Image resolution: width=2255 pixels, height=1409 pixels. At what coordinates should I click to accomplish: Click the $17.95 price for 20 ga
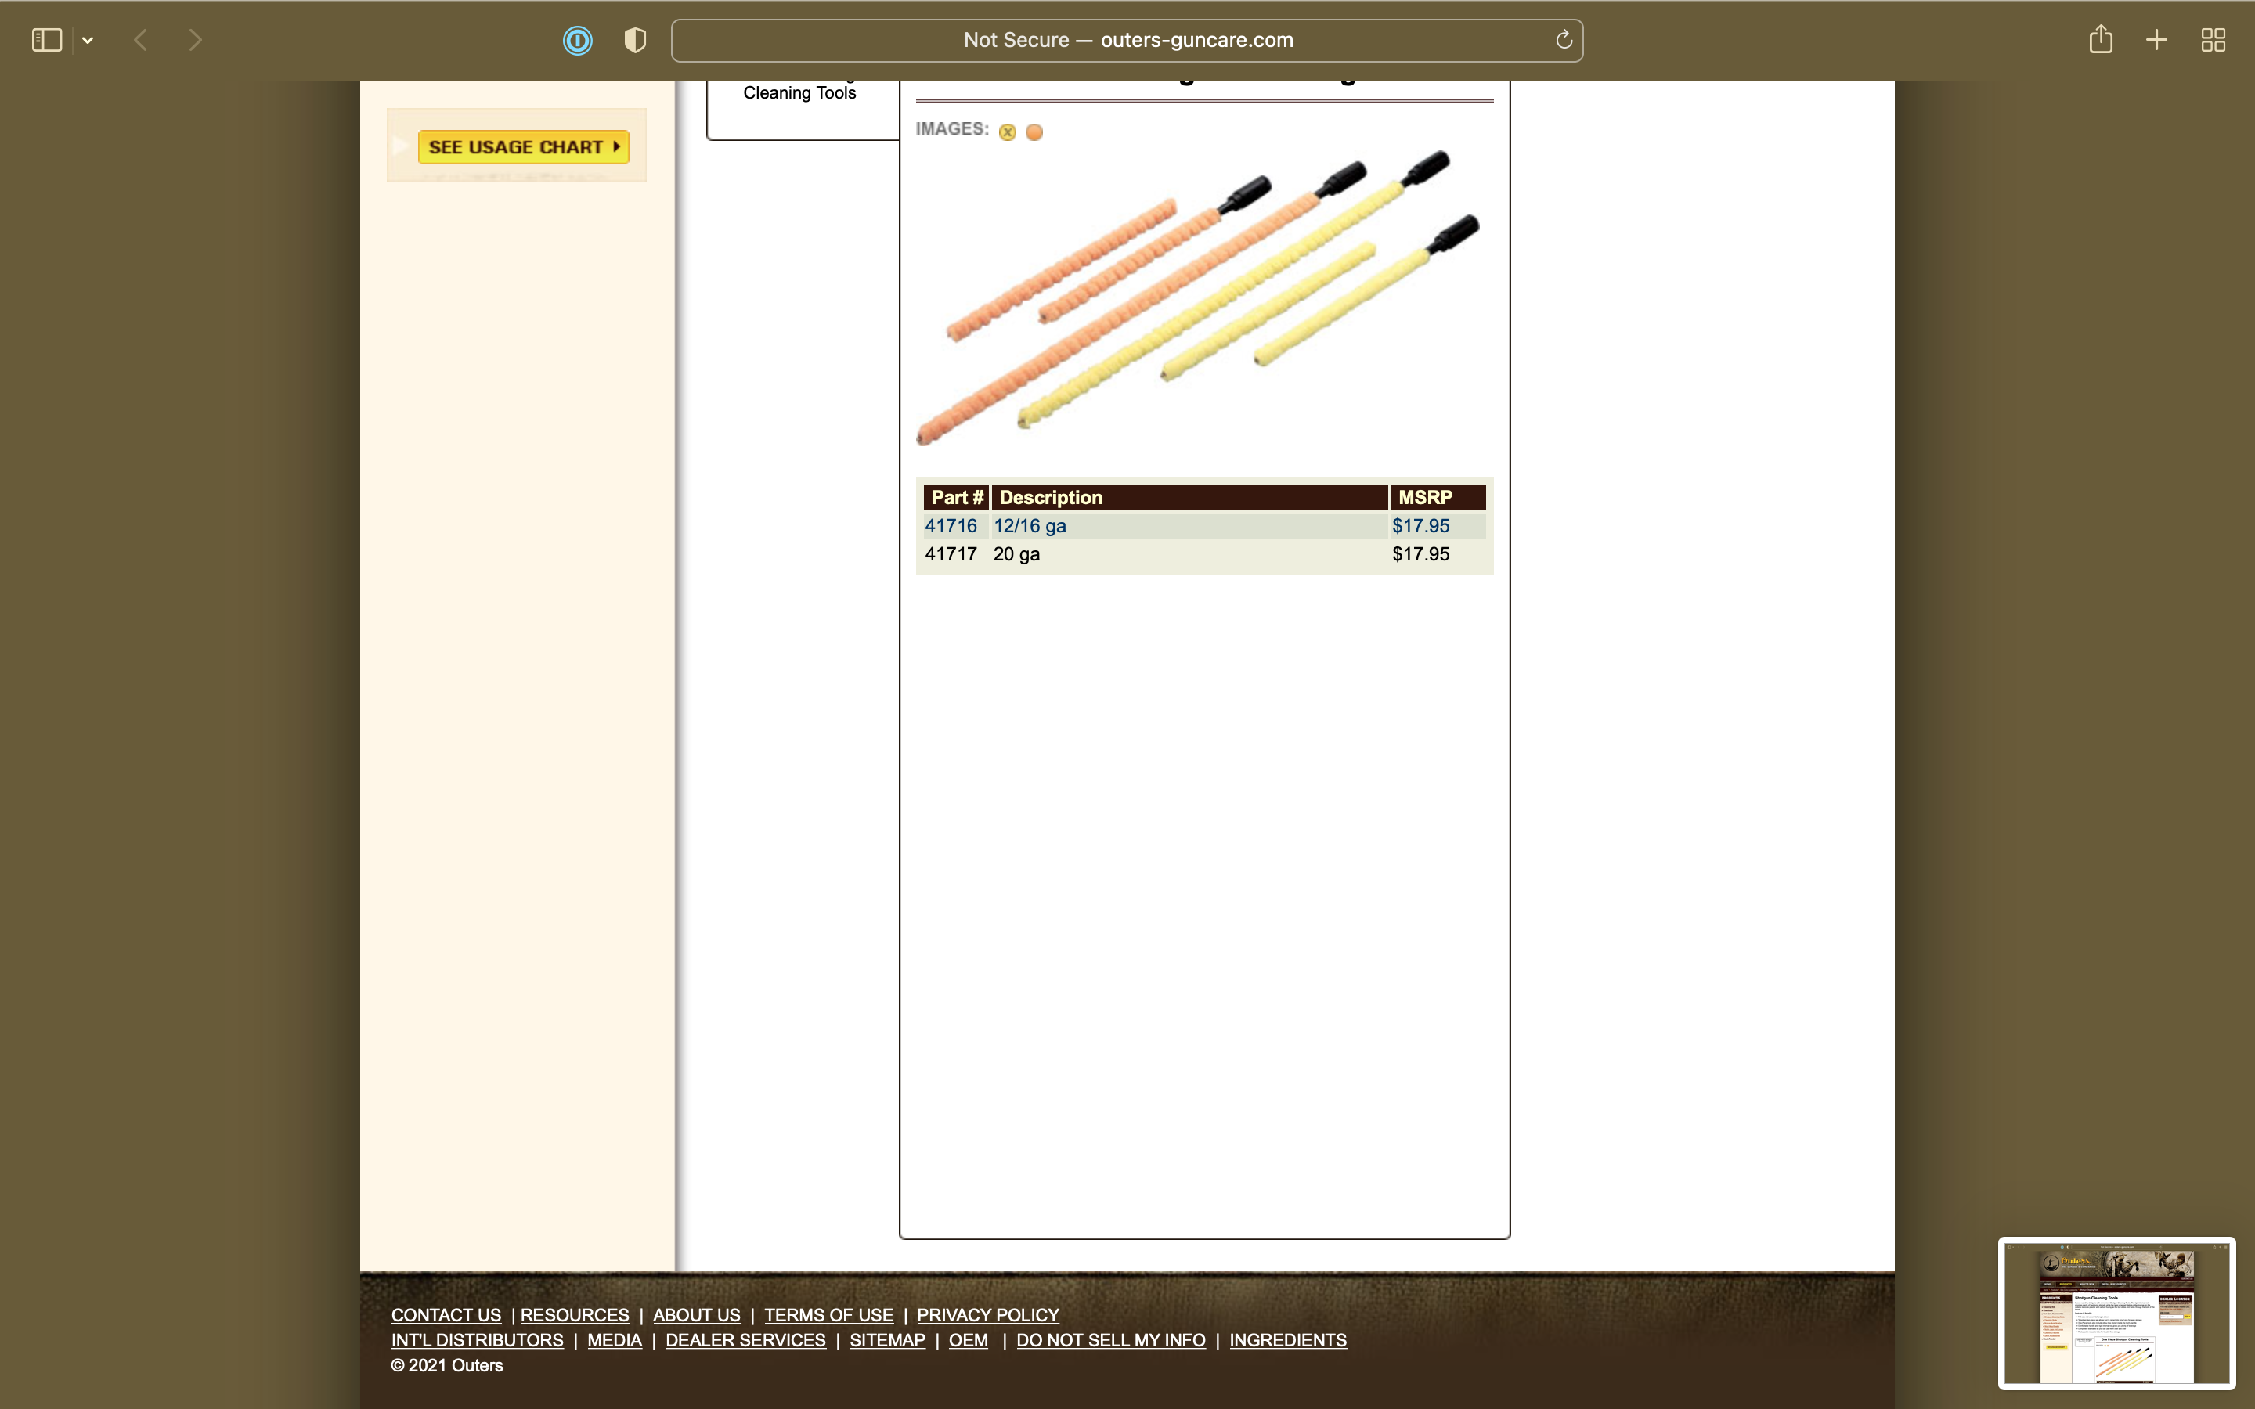pos(1421,553)
